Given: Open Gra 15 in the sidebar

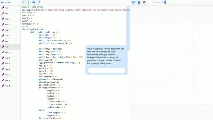Looking at the screenshot, I should (10, 86).
